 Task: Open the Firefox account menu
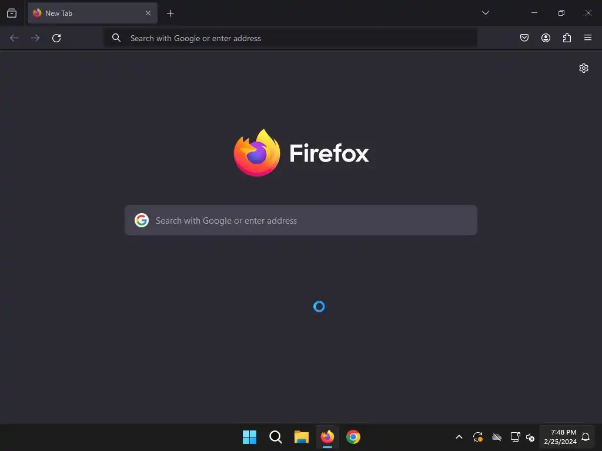(x=546, y=38)
